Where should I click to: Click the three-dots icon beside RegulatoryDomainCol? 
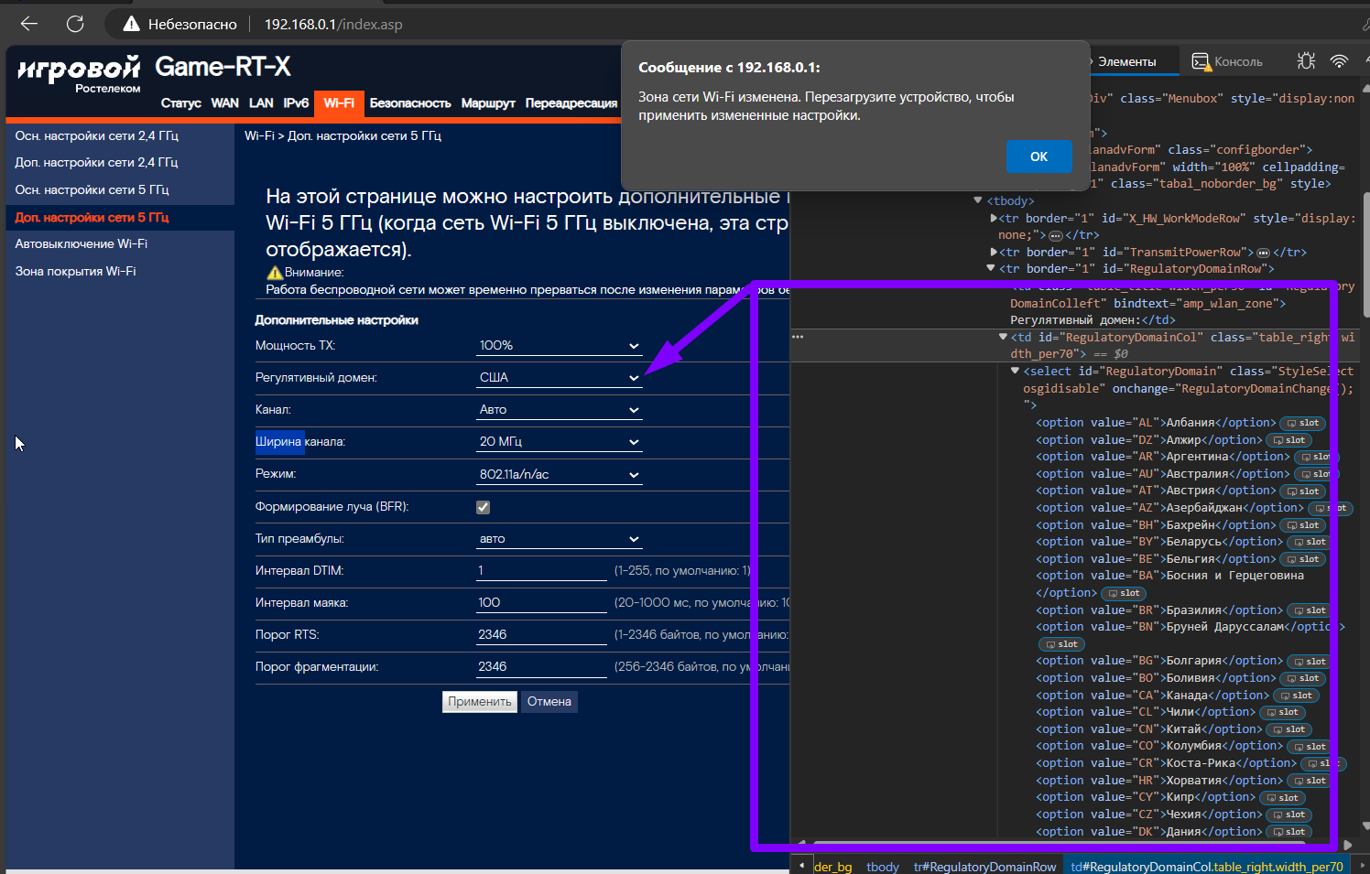(798, 337)
